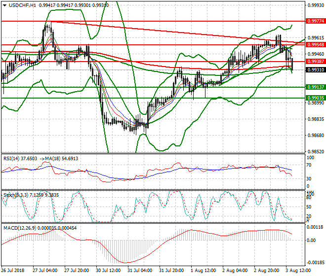
Task: Click the 0.98835 price scale value
Action: [x=316, y=119]
